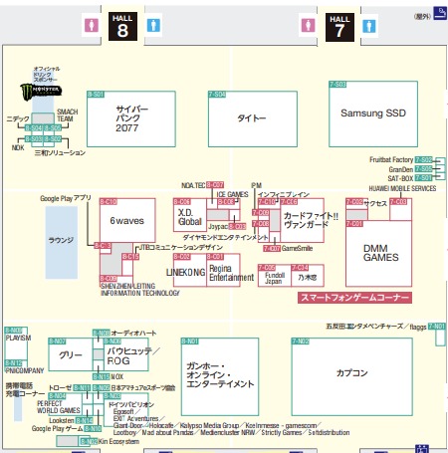
Task: Open the 6waves booth
Action: (x=127, y=220)
